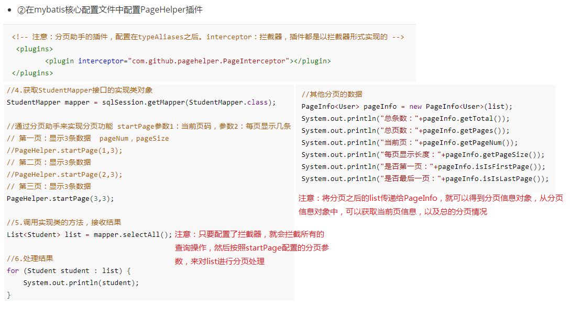Click the pageInfo.isIsLastPage() println line

click(x=425, y=178)
